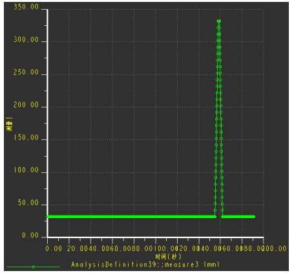Click the vertical y-axis title text
Screen dimensions: 294x273
(x=10, y=124)
